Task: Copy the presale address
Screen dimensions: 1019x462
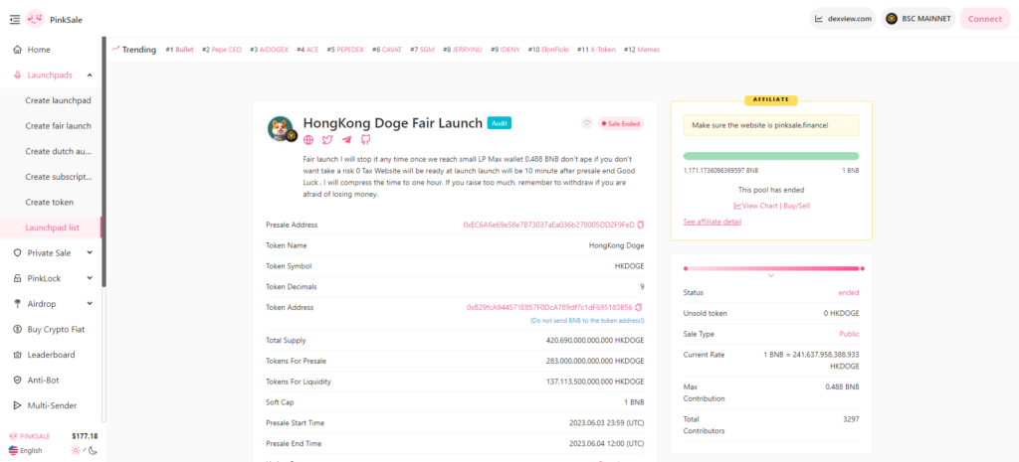Action: pos(641,225)
